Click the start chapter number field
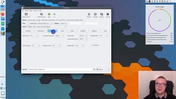Viewport: 176px width, 99px height. point(75,23)
